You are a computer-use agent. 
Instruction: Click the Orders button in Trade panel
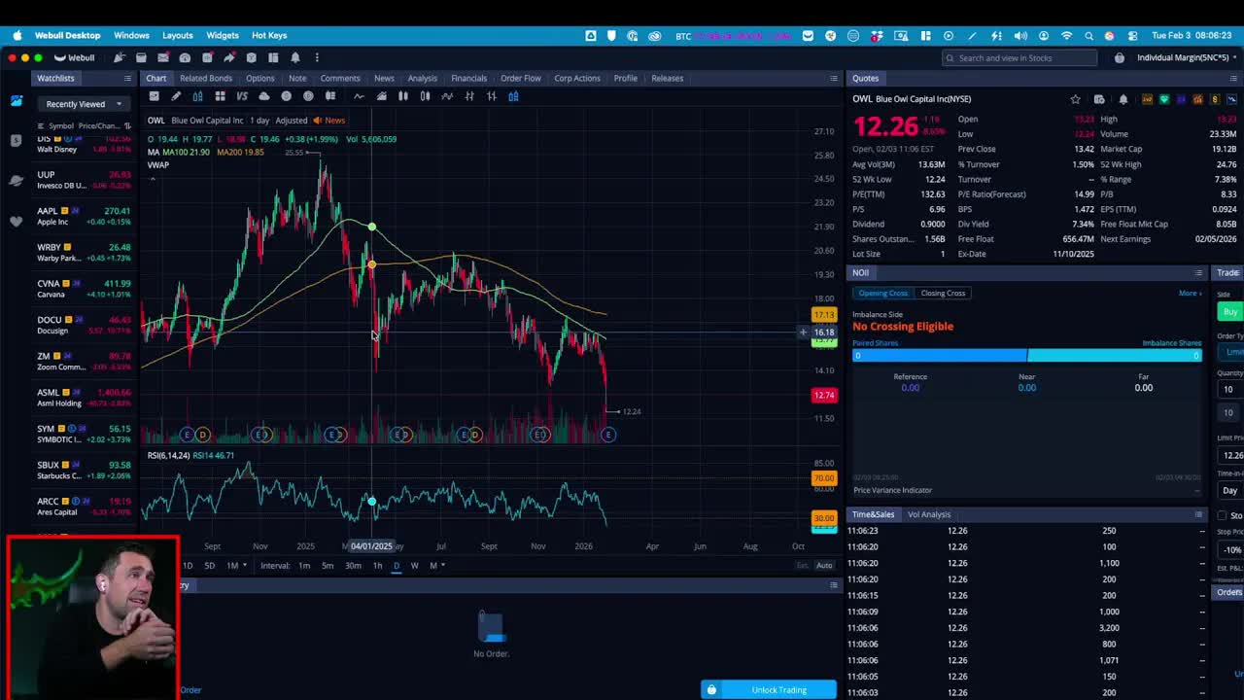coord(1229,592)
